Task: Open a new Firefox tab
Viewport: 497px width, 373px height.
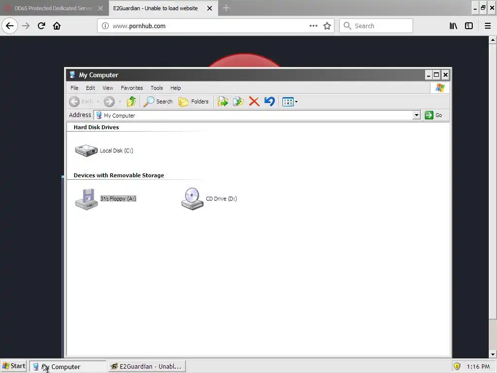Action: [226, 8]
